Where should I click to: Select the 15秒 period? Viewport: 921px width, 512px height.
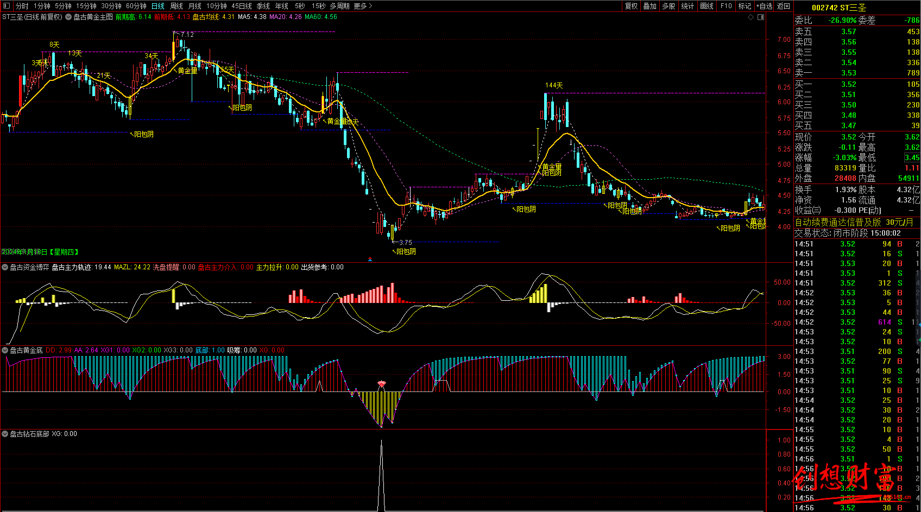click(x=319, y=6)
